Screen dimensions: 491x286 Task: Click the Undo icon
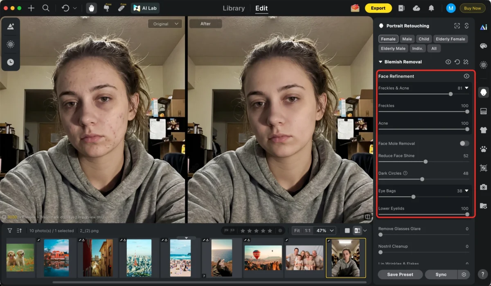point(65,8)
